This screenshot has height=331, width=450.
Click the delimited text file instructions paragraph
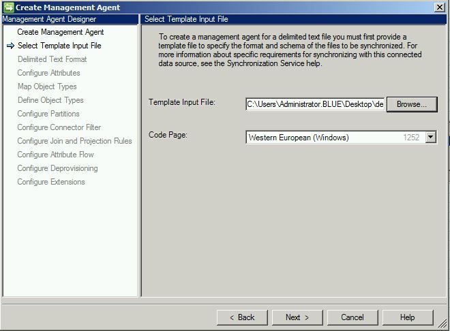(x=290, y=50)
